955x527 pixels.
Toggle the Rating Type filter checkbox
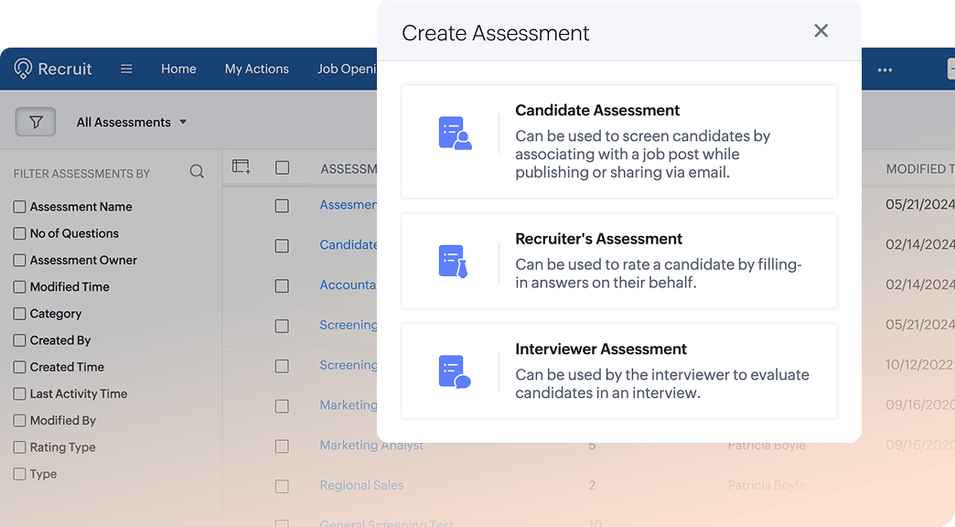click(19, 446)
